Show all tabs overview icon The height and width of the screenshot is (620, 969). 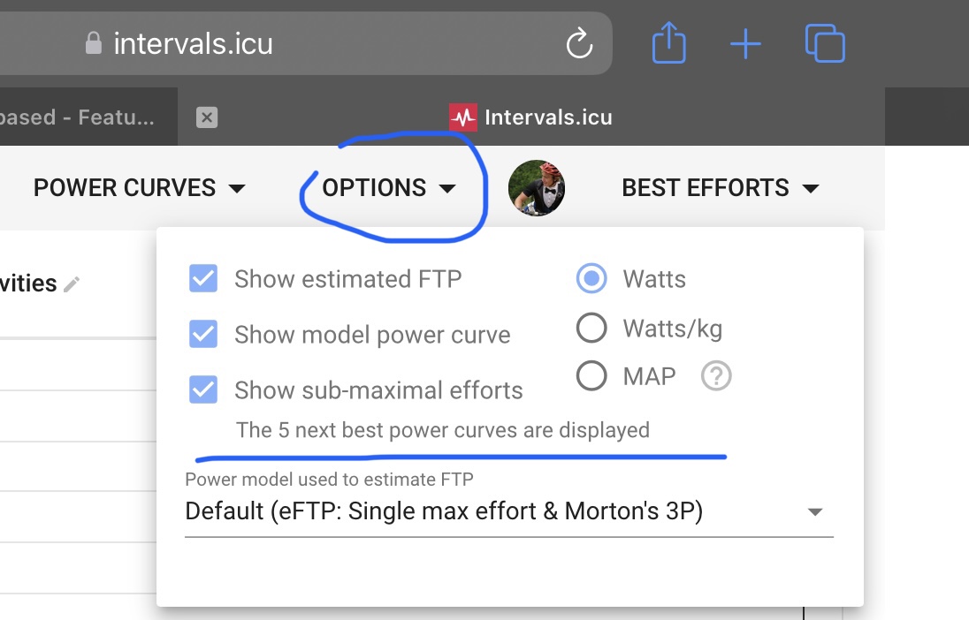pos(825,43)
